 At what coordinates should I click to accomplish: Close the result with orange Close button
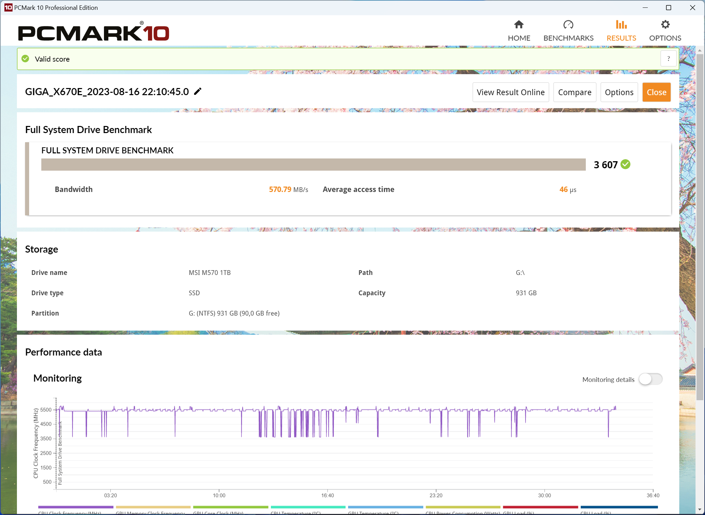pos(656,92)
